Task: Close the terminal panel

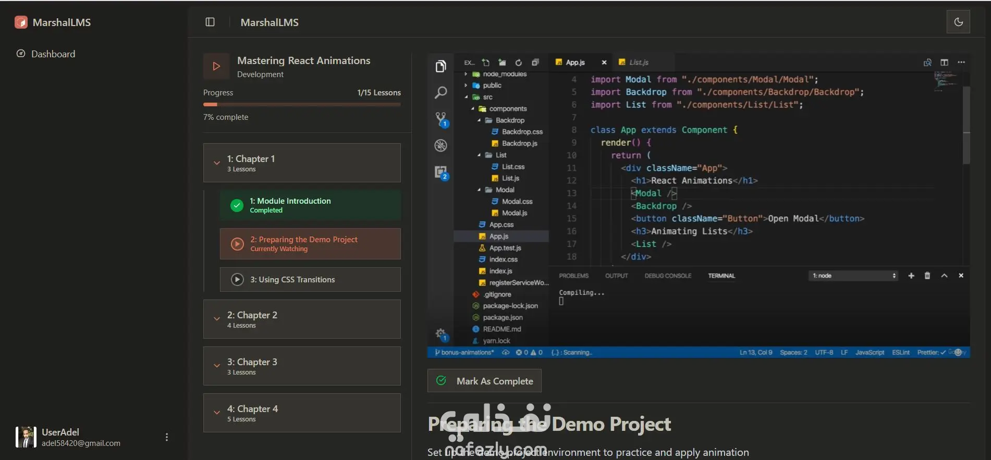Action: click(x=961, y=276)
